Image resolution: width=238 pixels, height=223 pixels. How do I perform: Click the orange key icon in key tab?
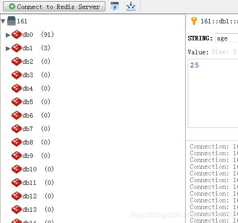tap(194, 21)
